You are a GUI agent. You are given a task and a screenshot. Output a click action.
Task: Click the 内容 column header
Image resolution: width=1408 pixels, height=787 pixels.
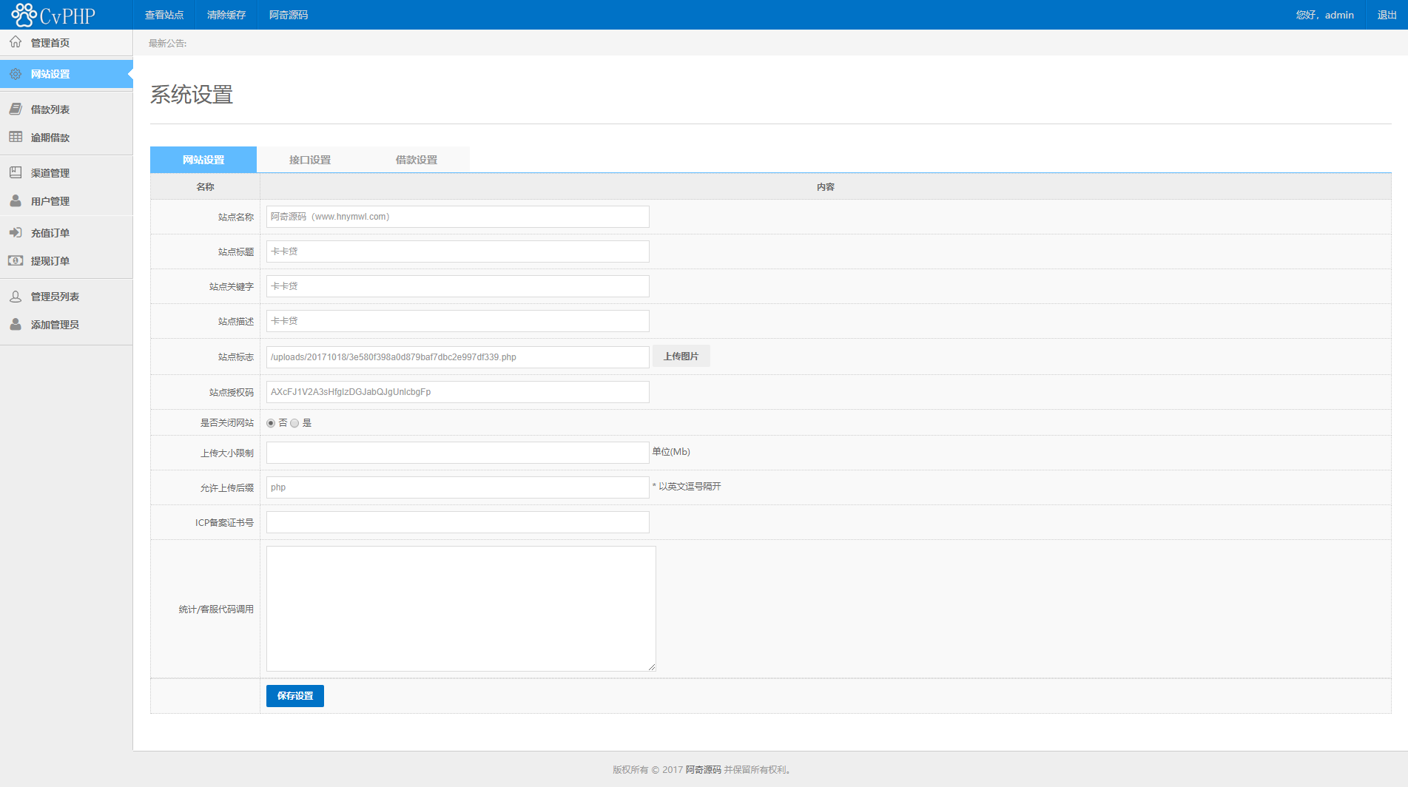pyautogui.click(x=826, y=187)
